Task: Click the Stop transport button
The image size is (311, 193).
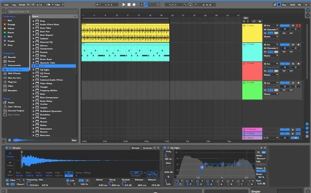Action: pyautogui.click(x=129, y=5)
